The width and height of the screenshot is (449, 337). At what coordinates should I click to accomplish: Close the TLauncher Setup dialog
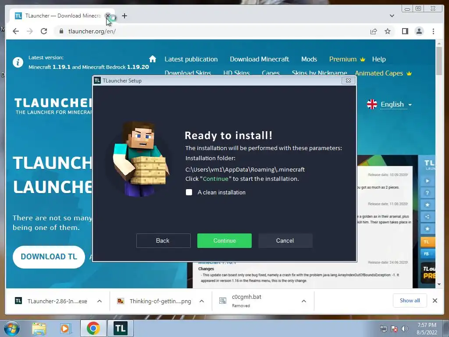pyautogui.click(x=348, y=81)
